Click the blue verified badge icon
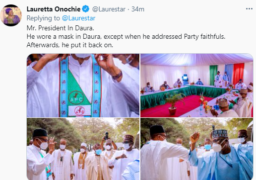The width and height of the screenshot is (256, 180). tap(86, 9)
